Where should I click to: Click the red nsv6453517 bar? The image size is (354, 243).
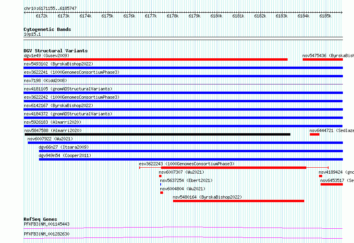(x=332, y=184)
